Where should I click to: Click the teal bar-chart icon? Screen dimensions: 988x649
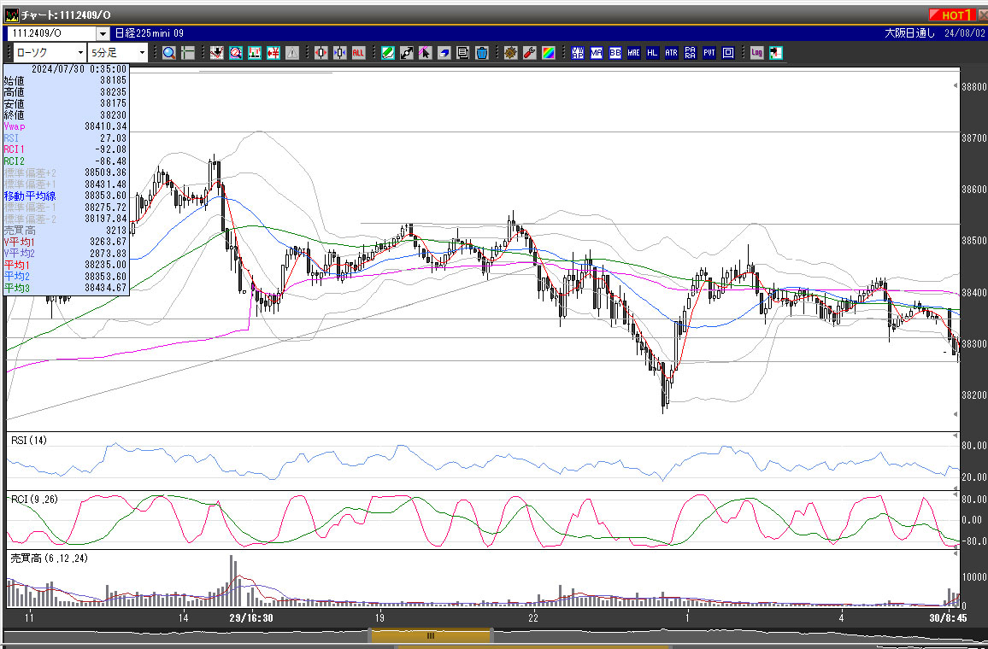(255, 53)
